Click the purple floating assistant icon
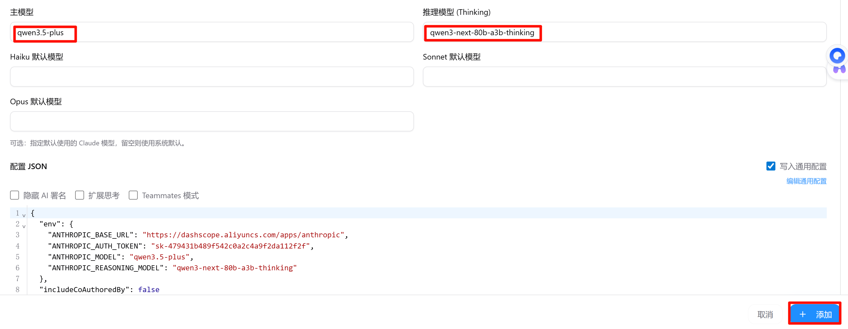Viewport: 848px width, 329px height. (x=839, y=70)
